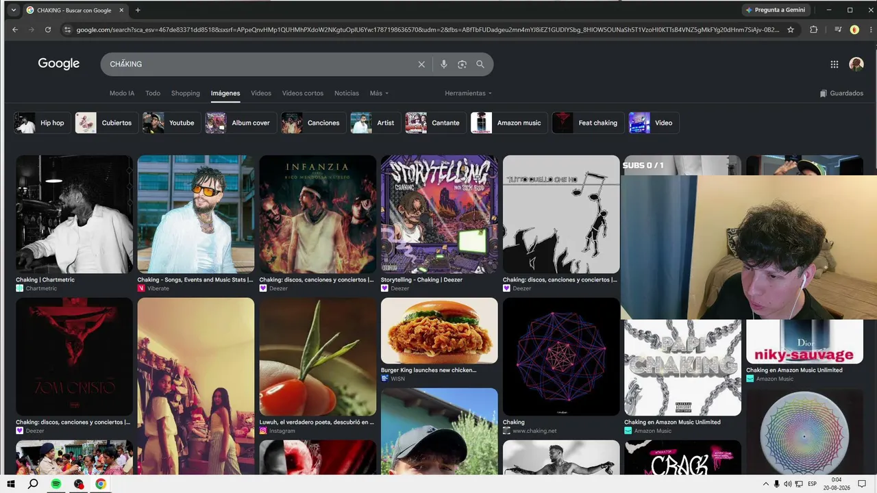Switch to the Videos tab

tap(261, 93)
